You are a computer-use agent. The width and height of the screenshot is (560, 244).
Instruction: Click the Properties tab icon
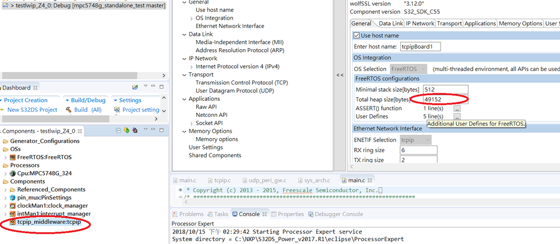(274, 214)
